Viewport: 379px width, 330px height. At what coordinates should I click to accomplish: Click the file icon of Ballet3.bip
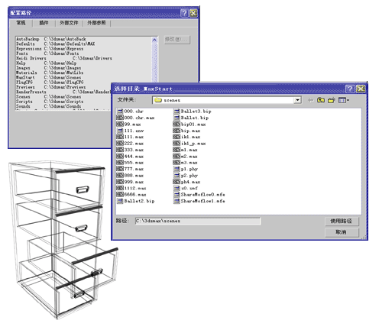pos(177,112)
